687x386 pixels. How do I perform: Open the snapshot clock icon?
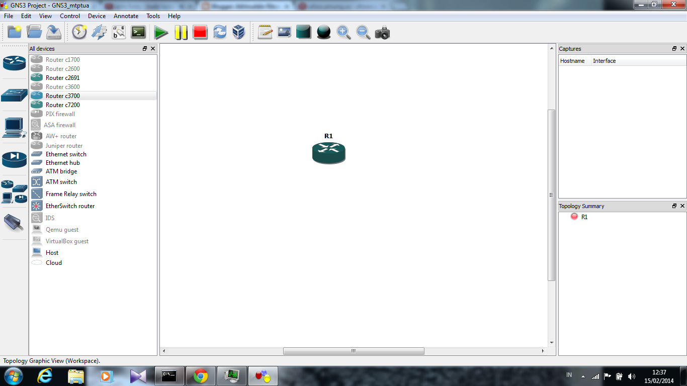[x=79, y=32]
